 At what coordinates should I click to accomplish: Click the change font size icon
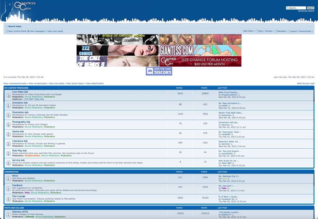(x=310, y=26)
